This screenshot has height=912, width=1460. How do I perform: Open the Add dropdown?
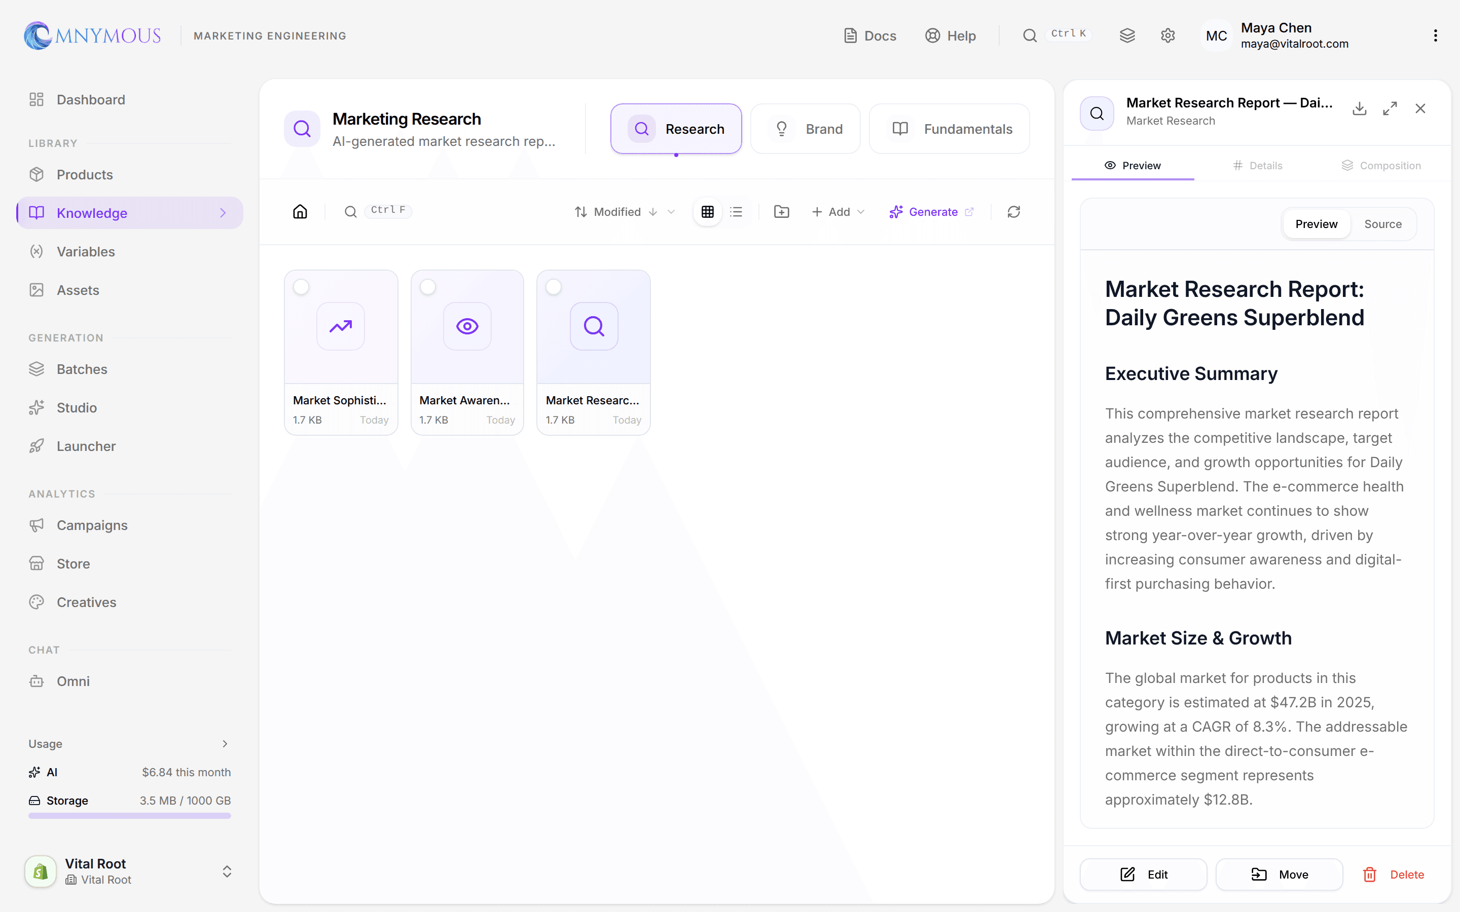(838, 212)
